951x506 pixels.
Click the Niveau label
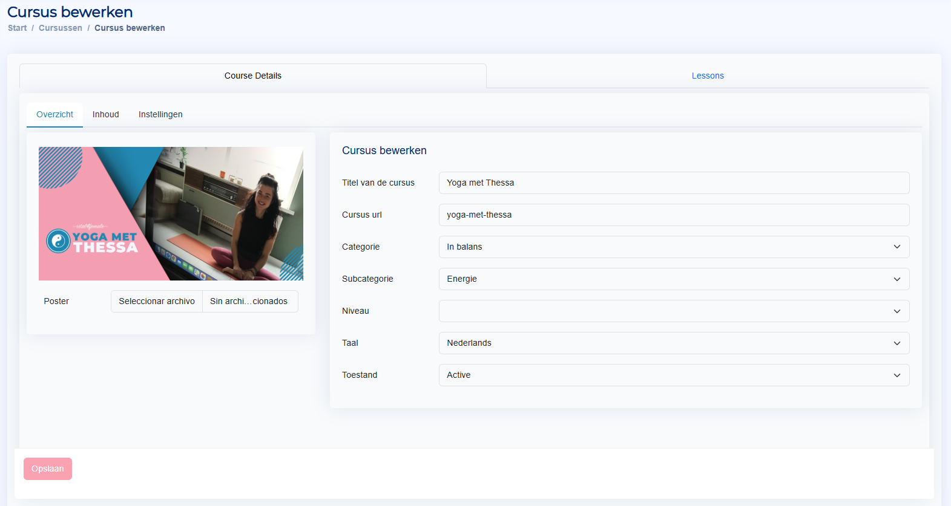tap(355, 311)
